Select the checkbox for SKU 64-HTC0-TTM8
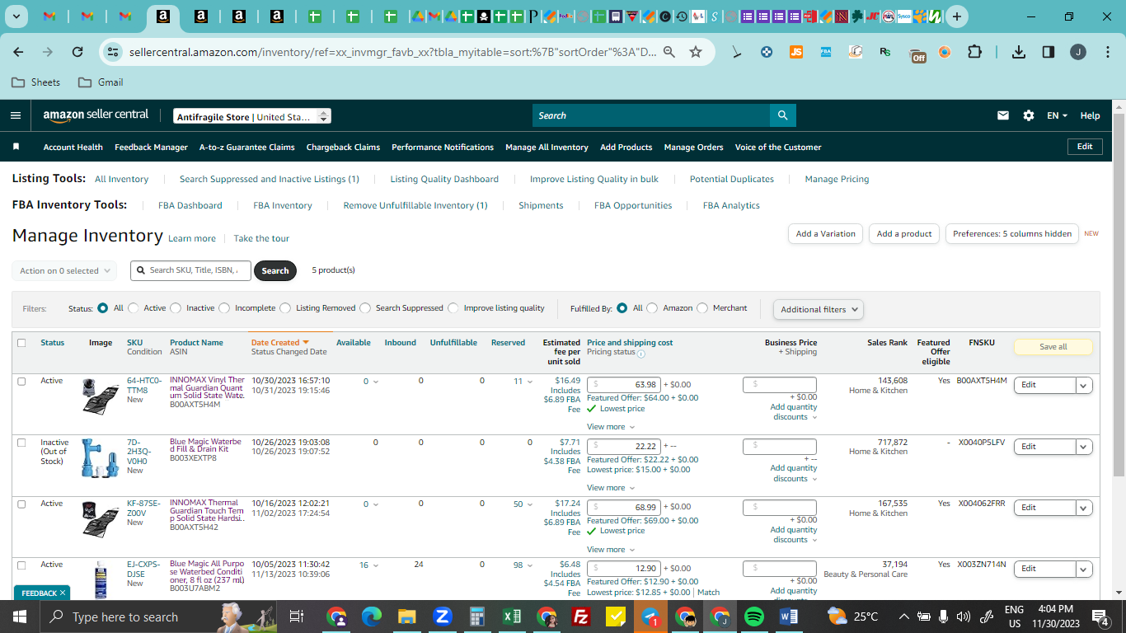 tap(21, 382)
